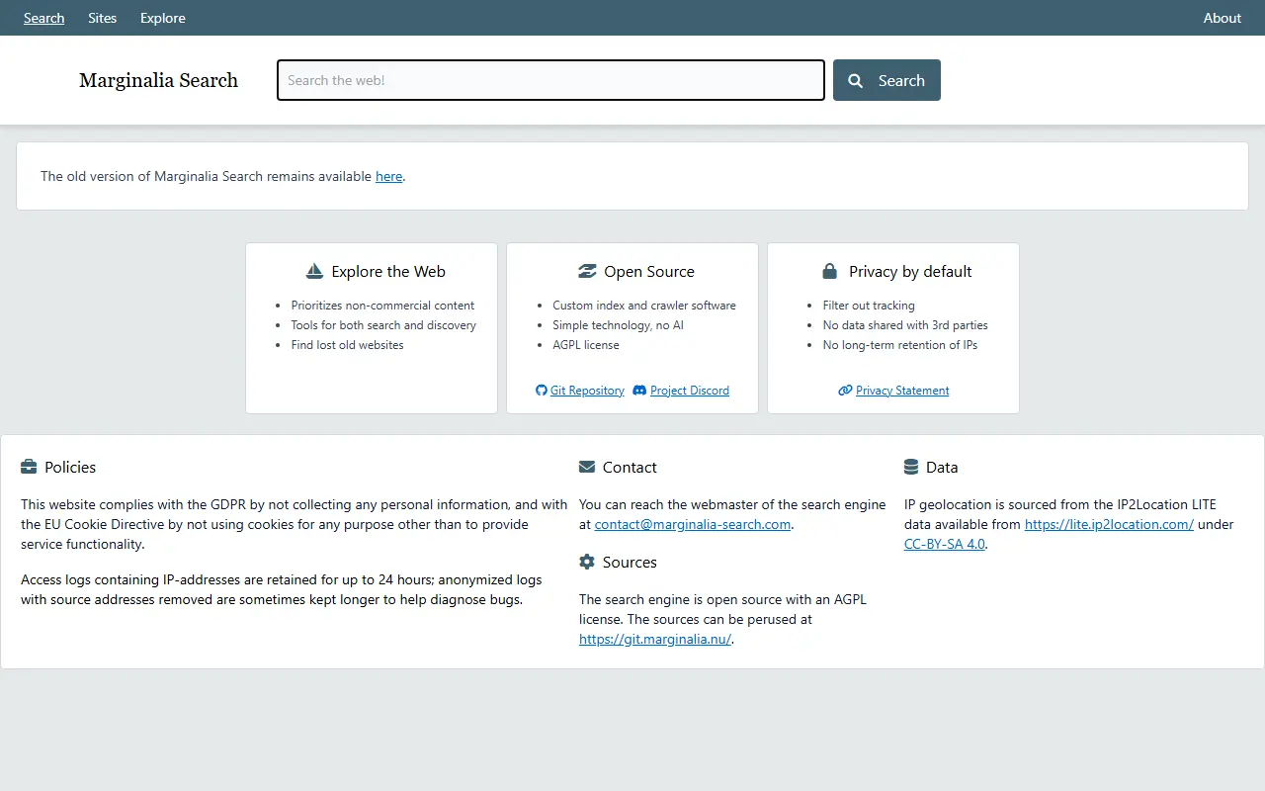Viewport: 1265px width, 791px height.
Task: Open the Search nav item
Action: tap(44, 18)
